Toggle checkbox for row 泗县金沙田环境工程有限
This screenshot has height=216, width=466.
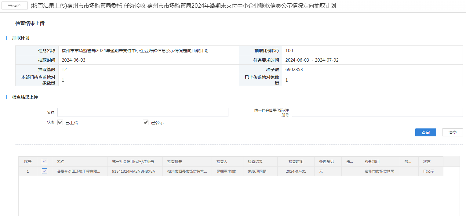(45, 171)
